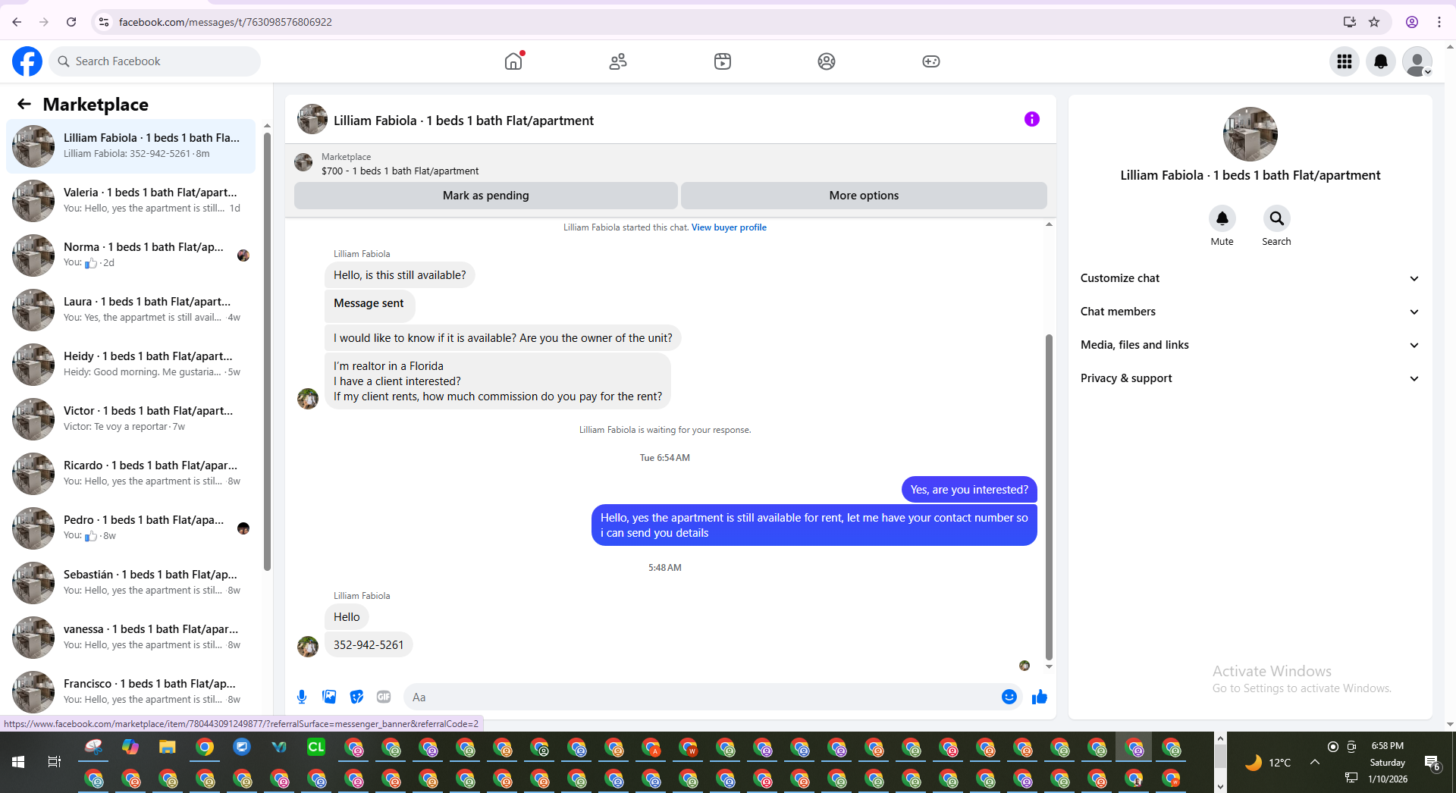The image size is (1456, 793).
Task: Open the Sebastián conversation
Action: (x=130, y=582)
